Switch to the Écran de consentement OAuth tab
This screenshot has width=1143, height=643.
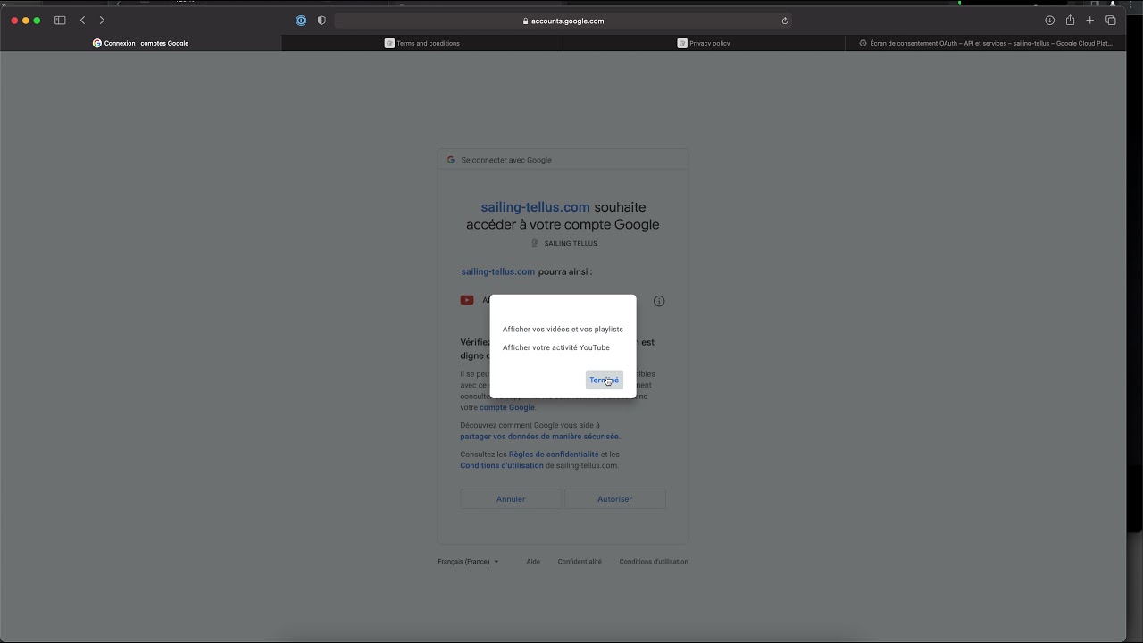(x=985, y=43)
